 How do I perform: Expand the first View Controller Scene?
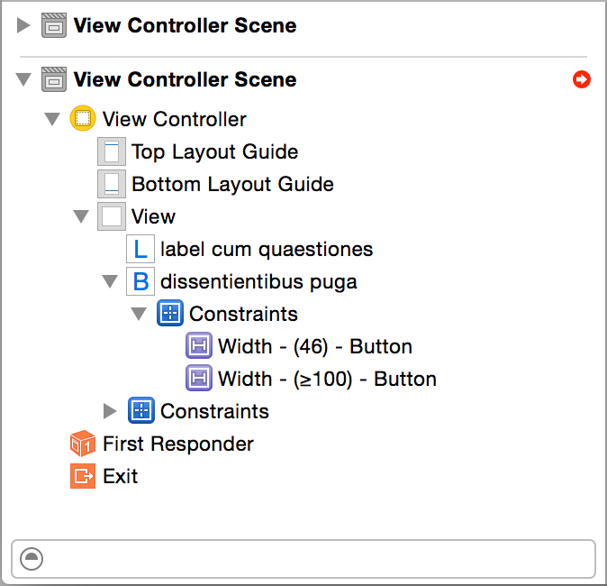coord(23,25)
